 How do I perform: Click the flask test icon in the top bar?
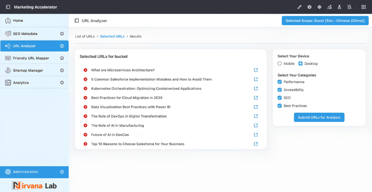coord(339,7)
